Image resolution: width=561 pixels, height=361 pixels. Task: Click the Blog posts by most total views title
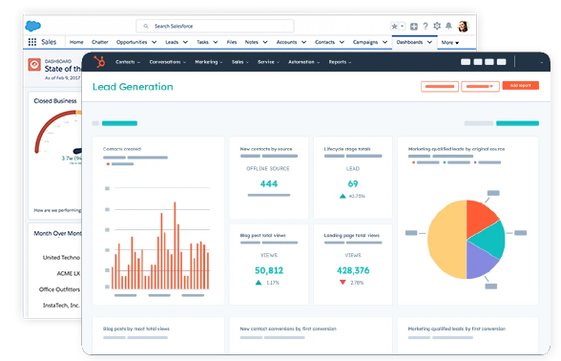click(x=136, y=329)
